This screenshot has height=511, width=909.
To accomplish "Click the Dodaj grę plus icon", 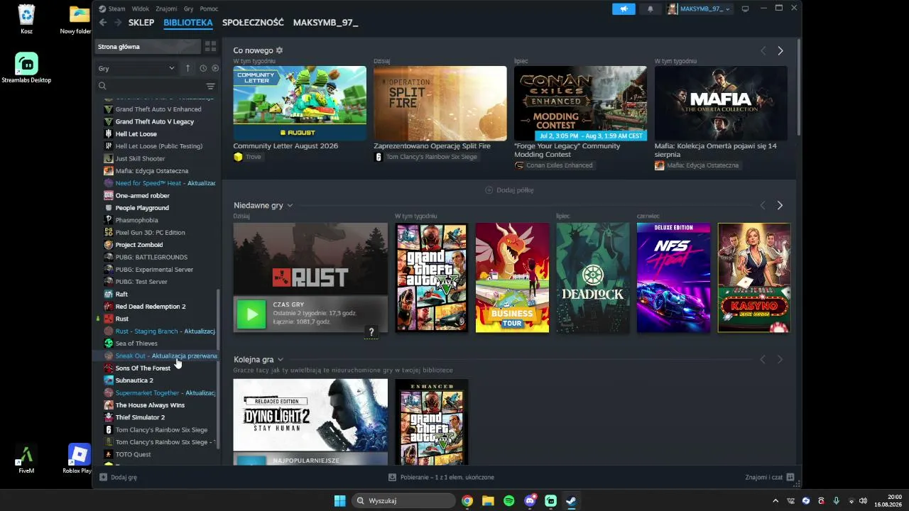I will pos(103,477).
